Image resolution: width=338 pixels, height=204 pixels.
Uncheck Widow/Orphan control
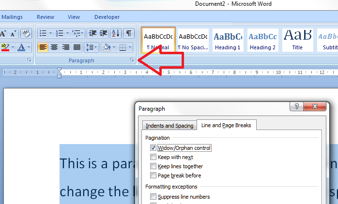[x=154, y=148]
